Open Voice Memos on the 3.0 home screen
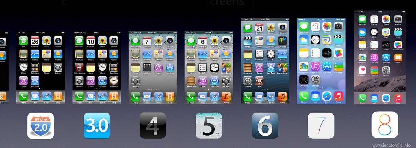Viewport: 416px width, 148px height. click(79, 67)
